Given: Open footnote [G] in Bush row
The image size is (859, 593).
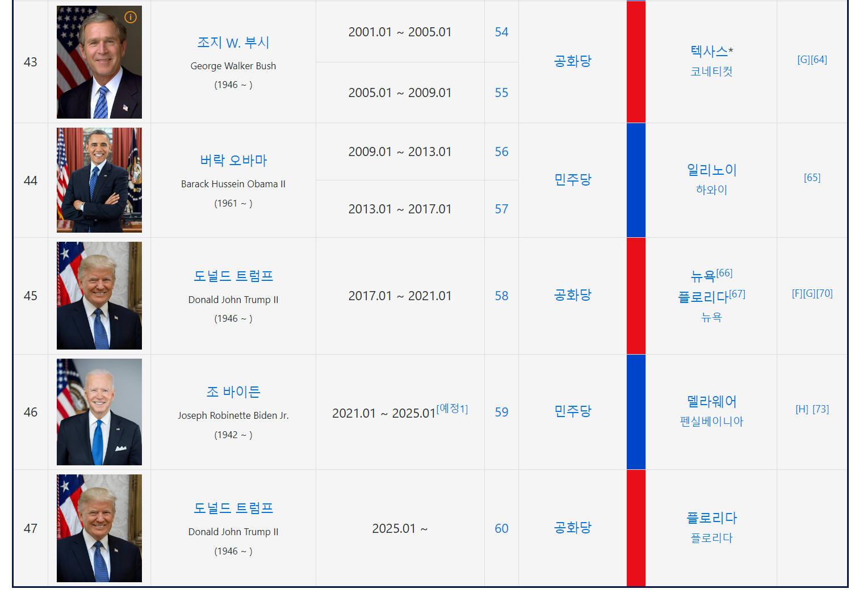Looking at the screenshot, I should click(804, 60).
